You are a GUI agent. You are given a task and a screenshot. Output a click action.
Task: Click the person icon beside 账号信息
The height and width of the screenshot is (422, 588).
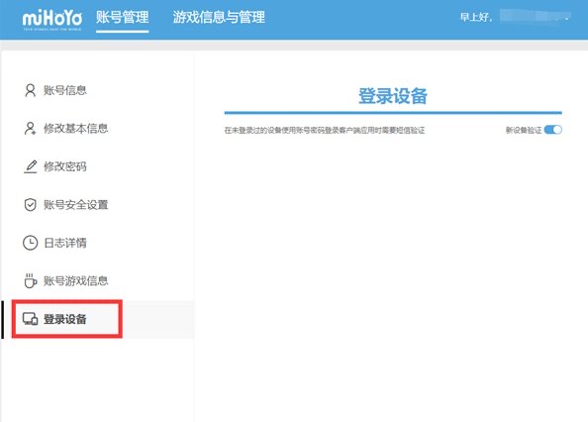point(30,90)
